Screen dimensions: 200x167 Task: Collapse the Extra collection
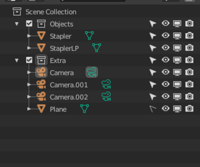coord(17,60)
